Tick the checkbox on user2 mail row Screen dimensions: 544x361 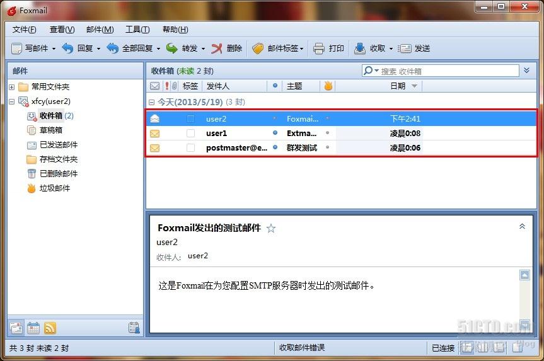(x=190, y=119)
